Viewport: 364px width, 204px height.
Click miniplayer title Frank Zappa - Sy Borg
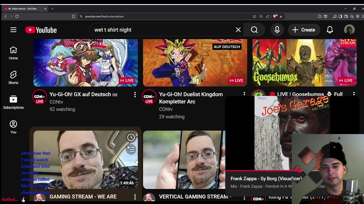[266, 179]
